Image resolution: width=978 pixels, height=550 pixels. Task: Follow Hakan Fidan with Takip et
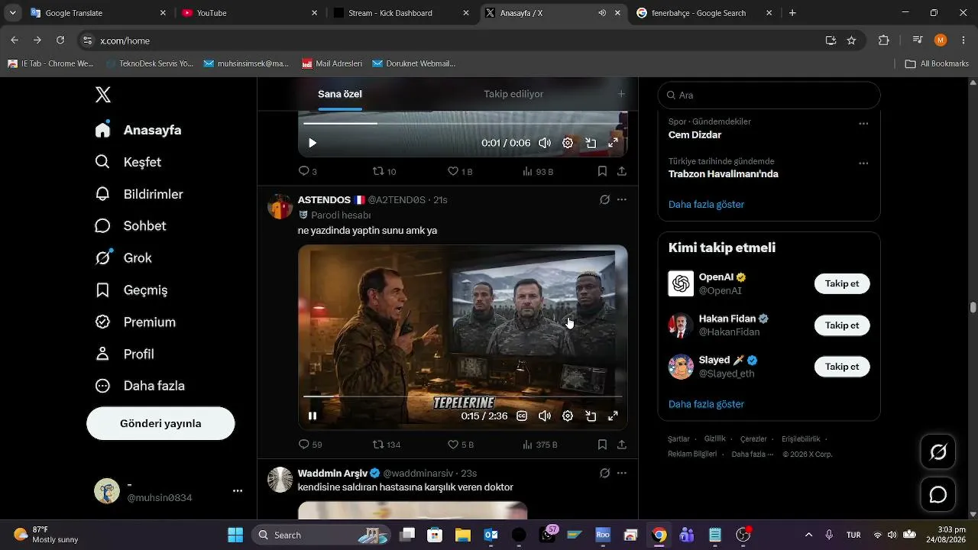click(x=842, y=325)
